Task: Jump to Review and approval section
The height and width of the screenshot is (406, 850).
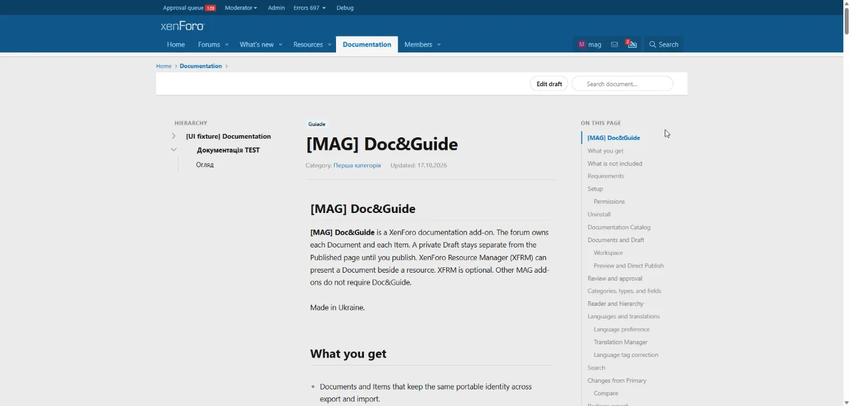Action: 615,279
